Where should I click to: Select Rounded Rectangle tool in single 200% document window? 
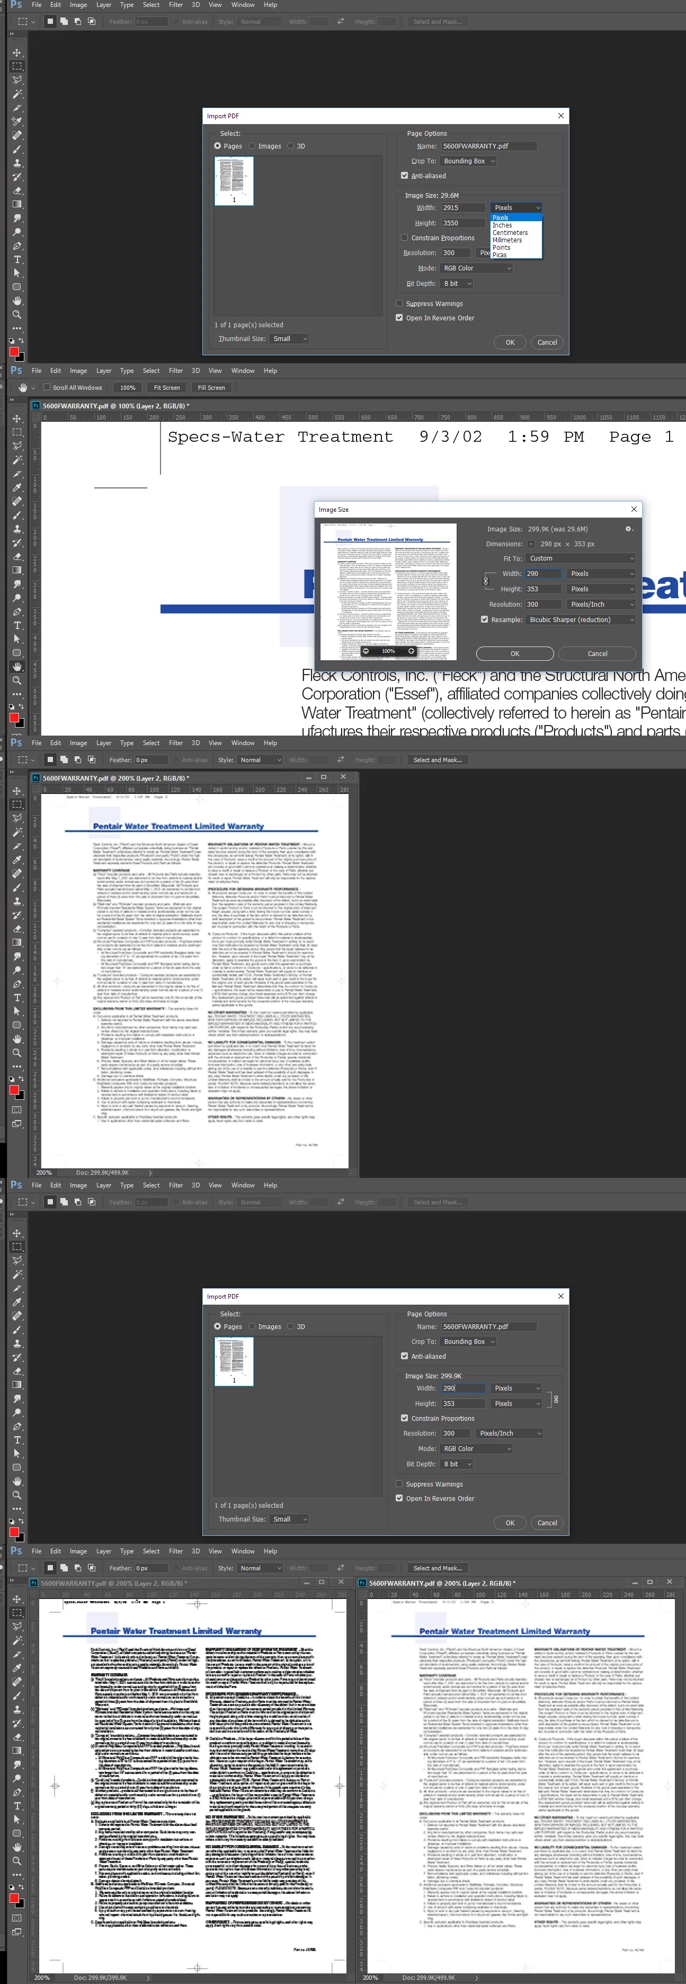[17, 1025]
